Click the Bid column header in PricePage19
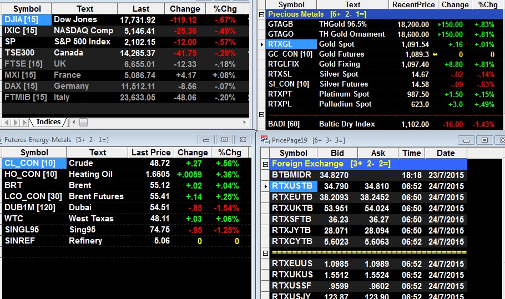 point(337,153)
